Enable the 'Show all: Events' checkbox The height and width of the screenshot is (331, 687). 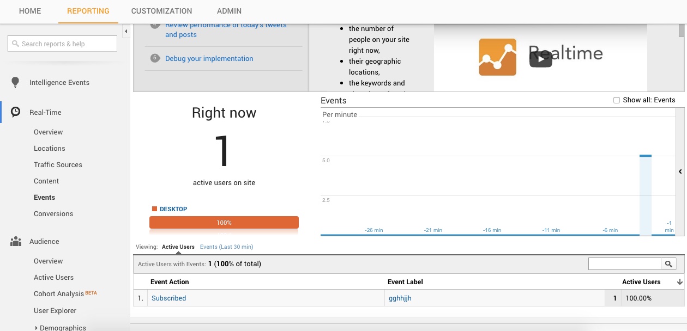pyautogui.click(x=616, y=100)
